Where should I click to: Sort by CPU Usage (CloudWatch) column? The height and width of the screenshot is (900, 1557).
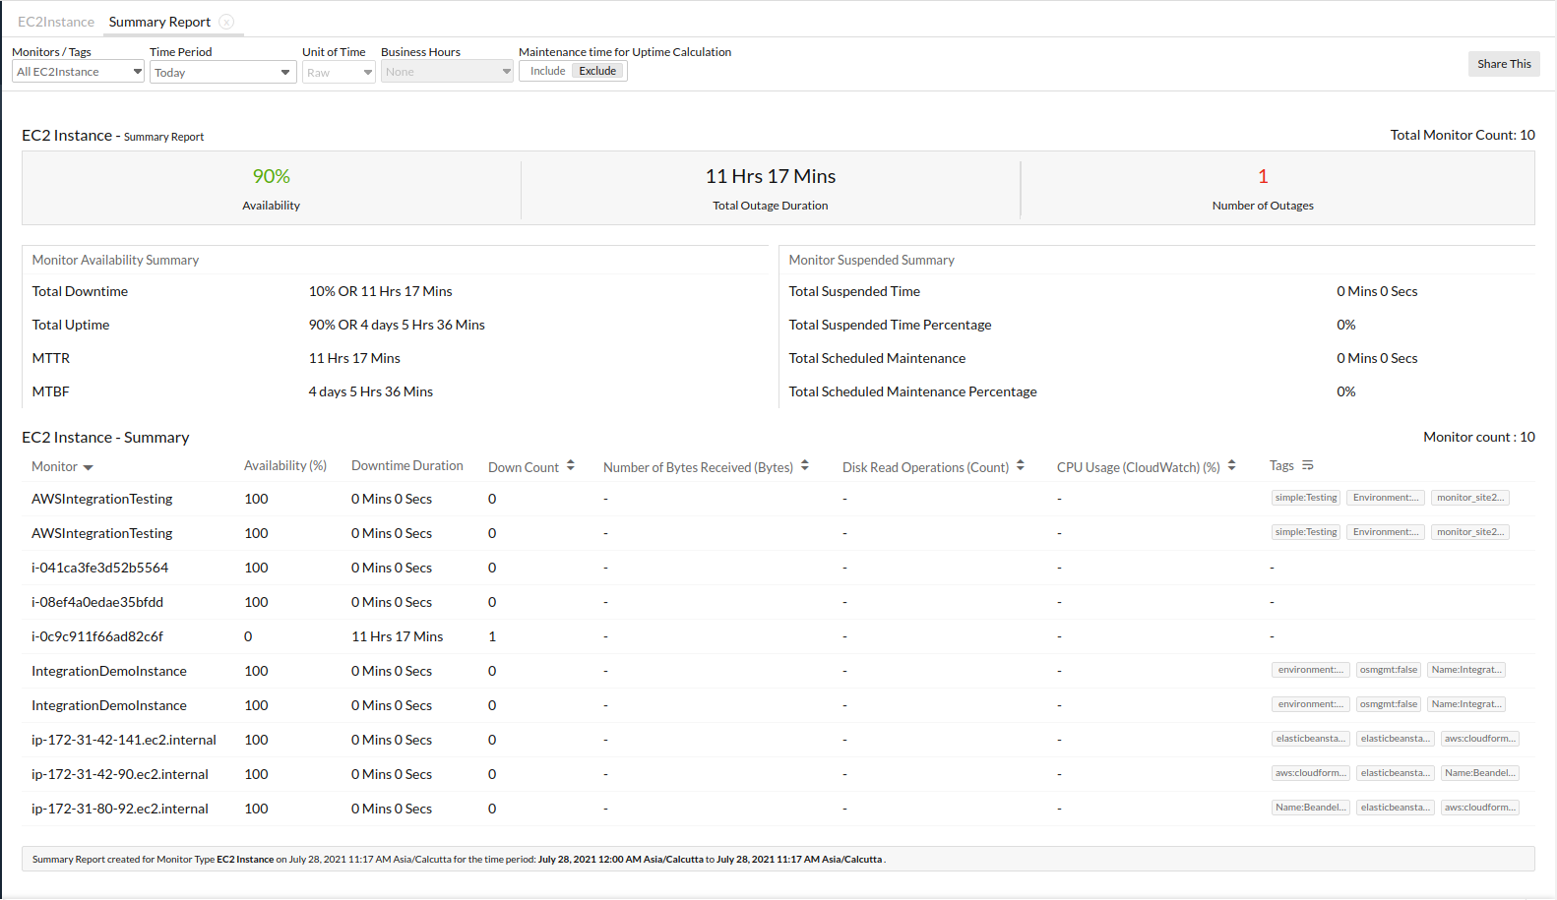coord(1232,466)
